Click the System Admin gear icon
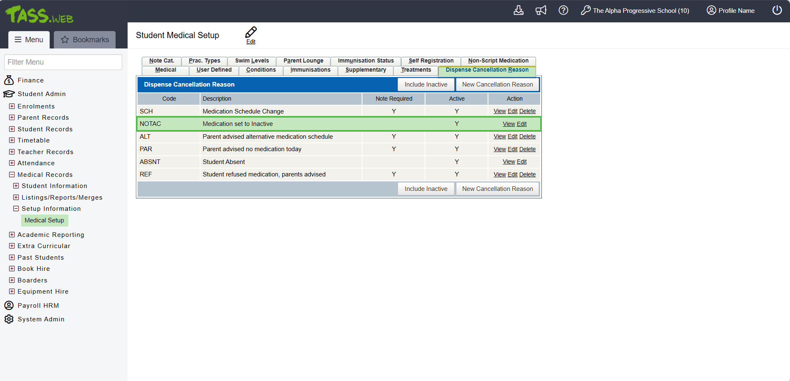The width and height of the screenshot is (790, 381). 9,319
